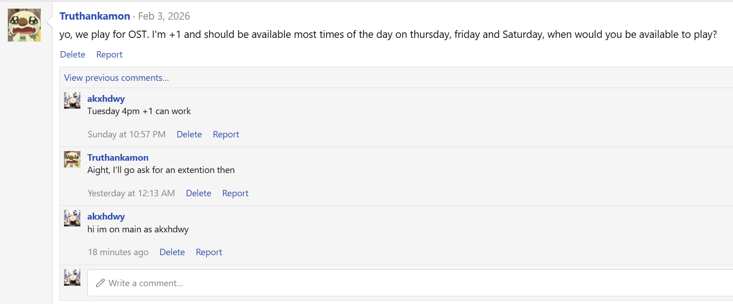Report the comment from 18 minutes ago
Viewport: 733px width, 304px height.
(x=209, y=252)
